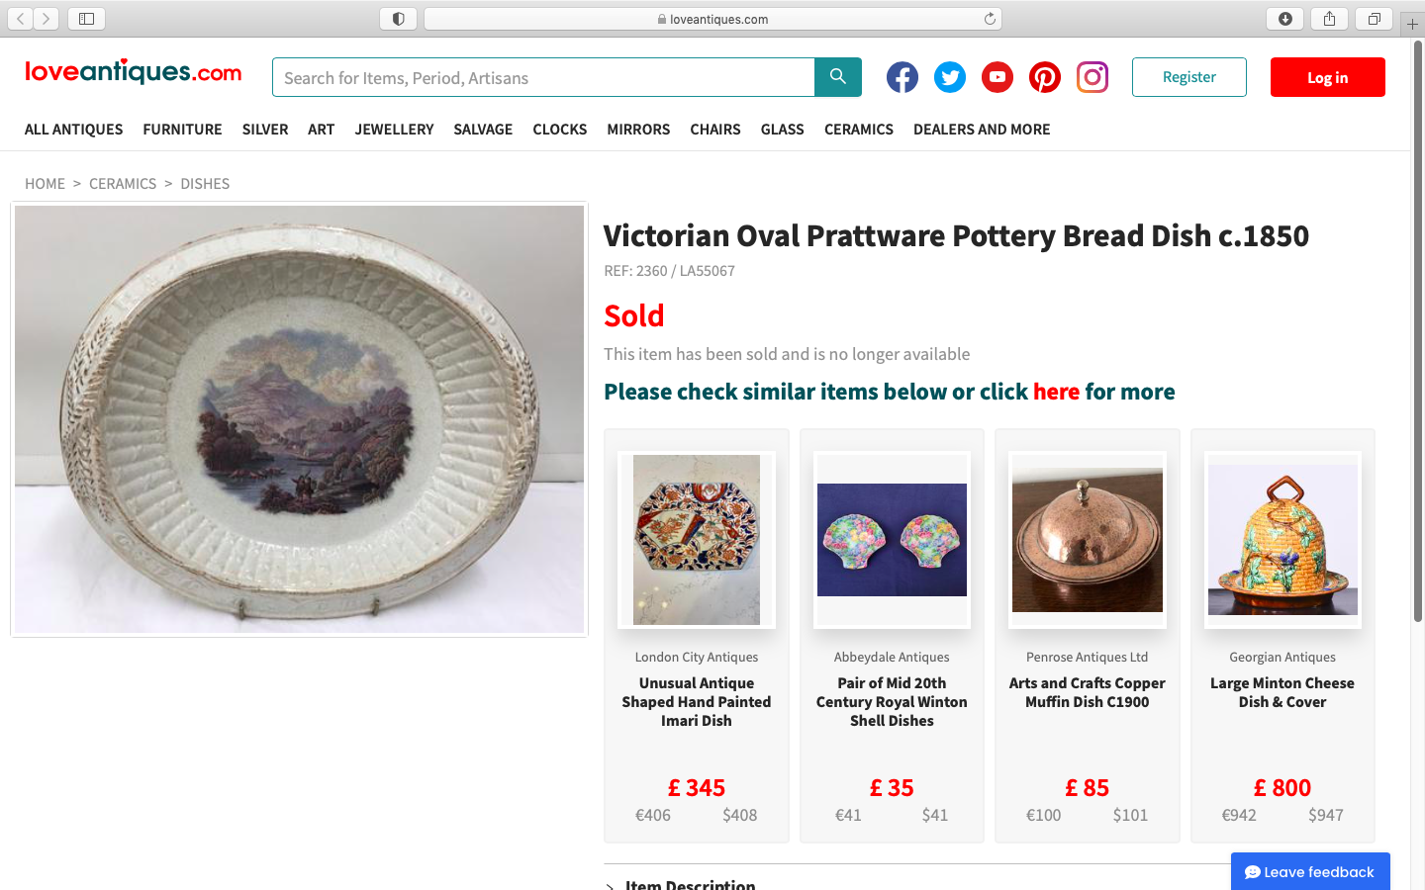The width and height of the screenshot is (1425, 890).
Task: Click the Leave feedback button
Action: click(x=1309, y=871)
